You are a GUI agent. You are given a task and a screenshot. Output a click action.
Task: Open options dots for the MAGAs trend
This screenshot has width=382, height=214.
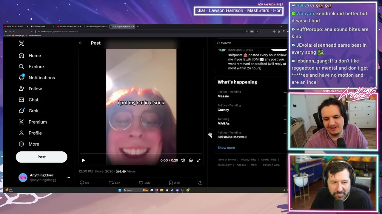click(285, 119)
